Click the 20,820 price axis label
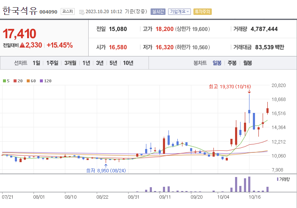The image size is (297, 208). tap(278, 85)
